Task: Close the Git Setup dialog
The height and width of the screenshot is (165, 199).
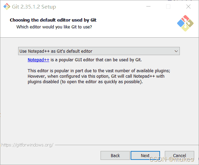Action: point(188,7)
